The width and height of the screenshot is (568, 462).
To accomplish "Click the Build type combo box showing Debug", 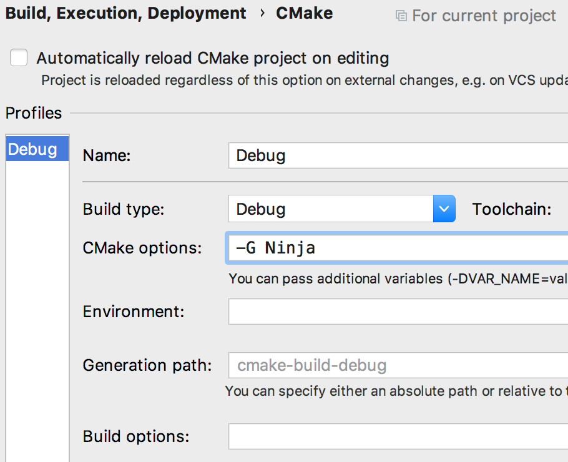I will (x=331, y=209).
